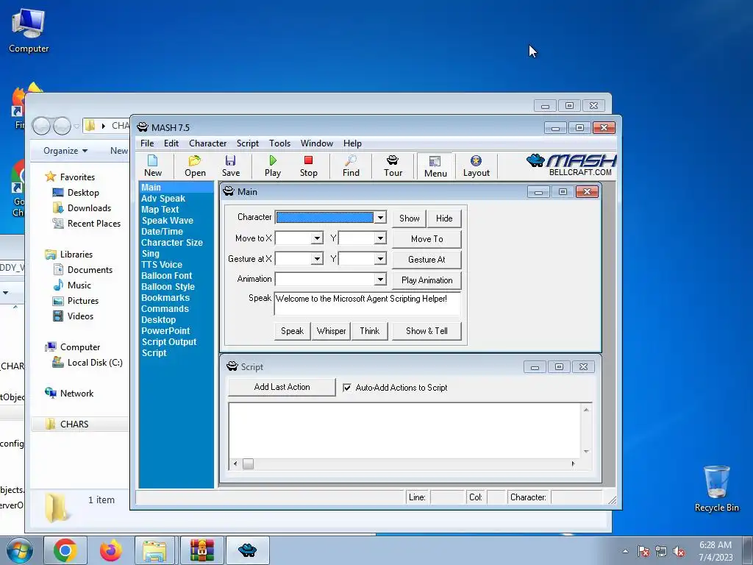Click the hat icon in the Script window title
Screen dimensions: 753x565
(x=232, y=366)
